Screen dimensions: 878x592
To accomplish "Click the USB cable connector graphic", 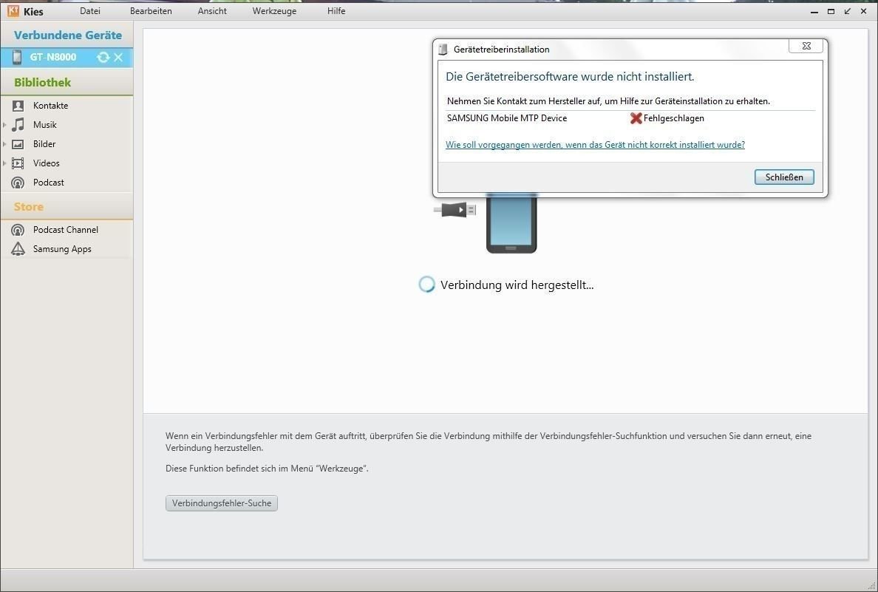I will click(455, 210).
